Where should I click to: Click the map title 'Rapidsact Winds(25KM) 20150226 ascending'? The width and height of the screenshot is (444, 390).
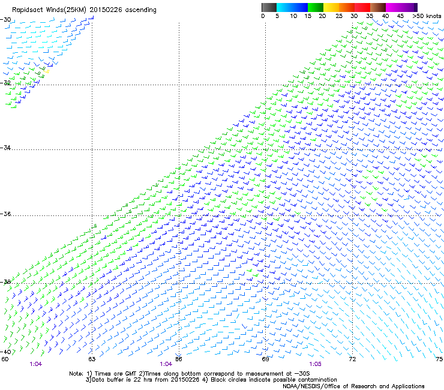tap(84, 10)
